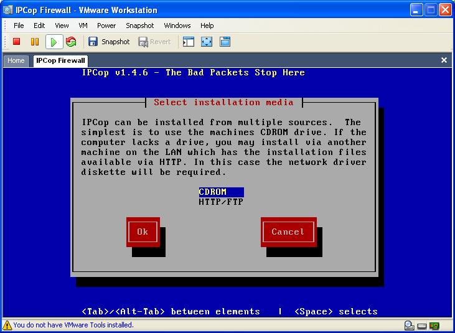Open the Help menu
This screenshot has height=333, width=455.
(207, 26)
